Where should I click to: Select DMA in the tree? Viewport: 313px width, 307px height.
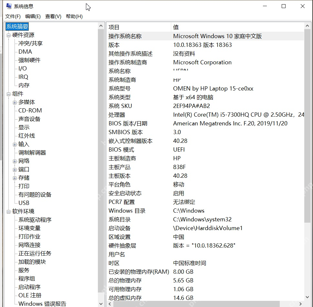pyautogui.click(x=25, y=52)
